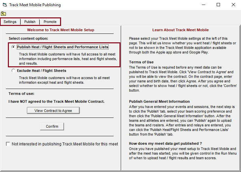Click 'I have NOT agreed' contract status text
This screenshot has height=172, width=241.
tap(56, 101)
